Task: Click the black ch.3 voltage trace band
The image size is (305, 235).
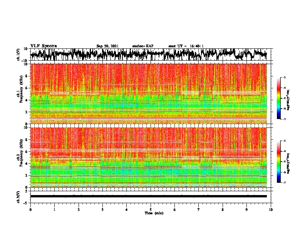Action: tap(148, 196)
